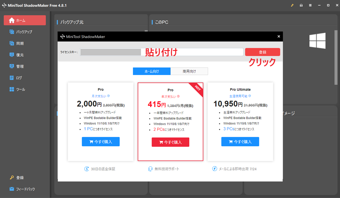View the ログ logs page

[x=16, y=78]
